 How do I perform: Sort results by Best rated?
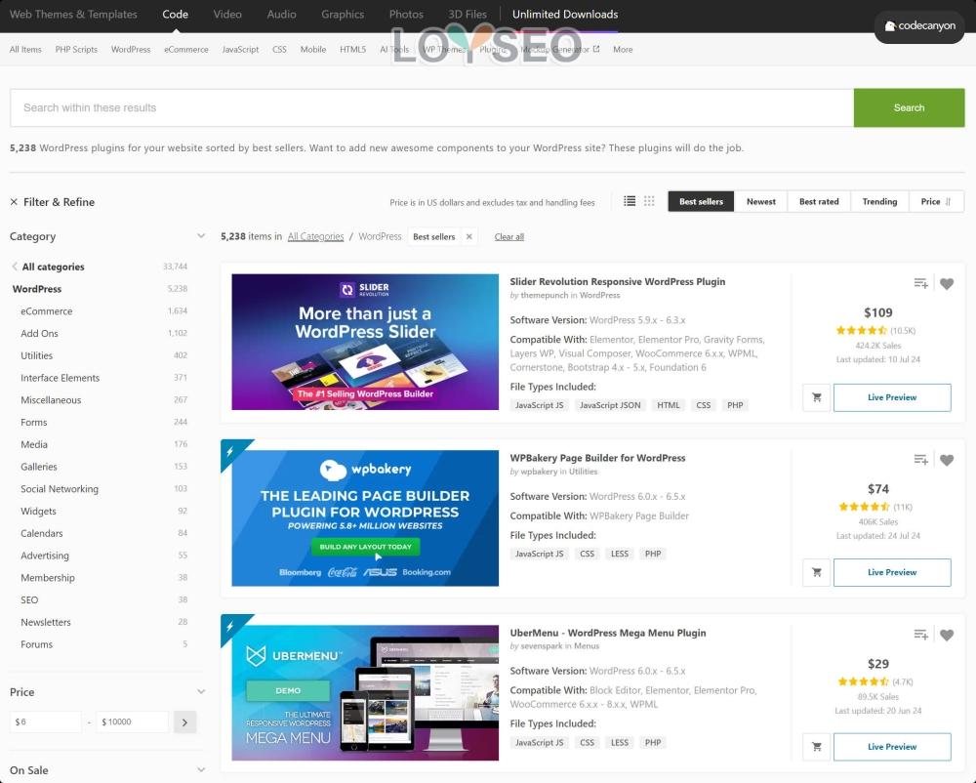pos(818,201)
